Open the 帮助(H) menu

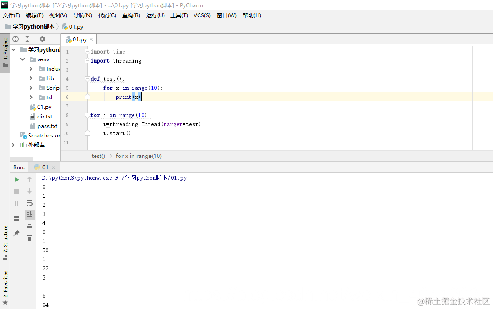(252, 15)
